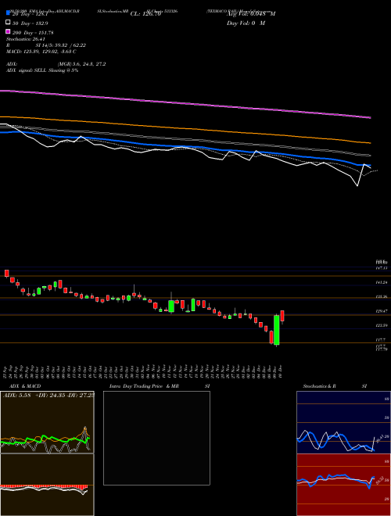Click the magenta 200 Day EMA legend swatch
This screenshot has width=391, height=516.
pyautogui.click(x=8, y=31)
